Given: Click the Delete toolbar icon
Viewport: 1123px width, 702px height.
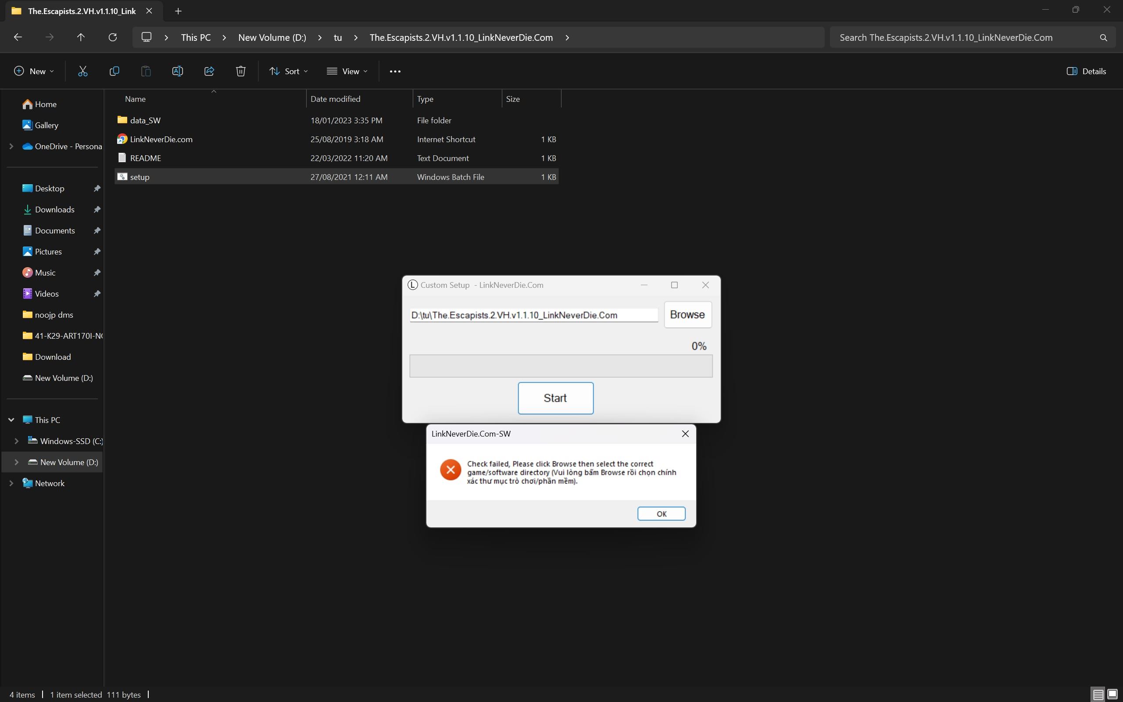Looking at the screenshot, I should click(x=240, y=71).
